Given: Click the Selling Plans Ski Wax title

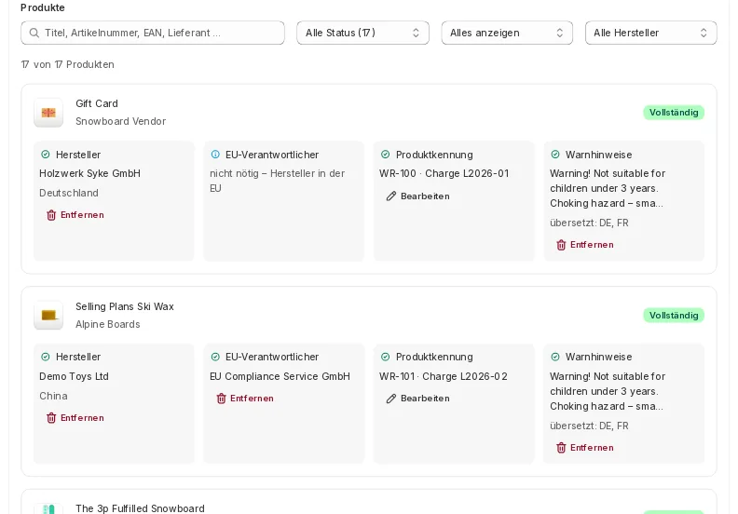Looking at the screenshot, I should (125, 306).
